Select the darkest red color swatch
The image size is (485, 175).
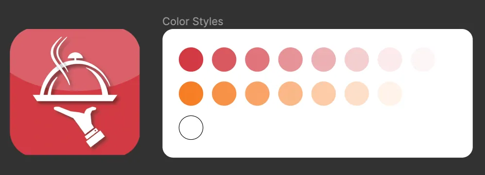[x=191, y=59]
